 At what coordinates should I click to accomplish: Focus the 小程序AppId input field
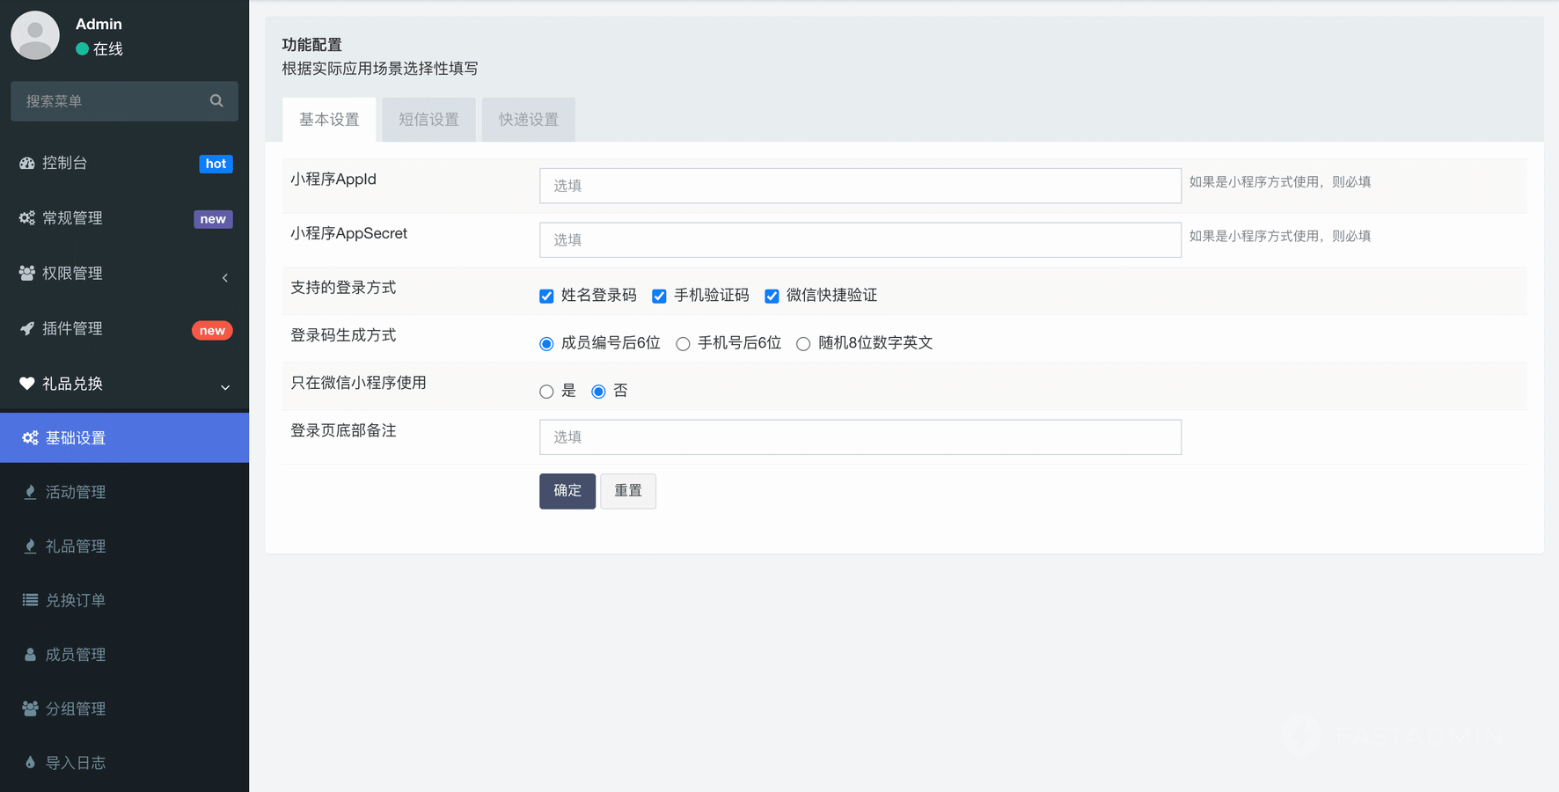coord(860,186)
